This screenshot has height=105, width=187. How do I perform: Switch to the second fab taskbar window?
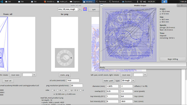[21, 1]
